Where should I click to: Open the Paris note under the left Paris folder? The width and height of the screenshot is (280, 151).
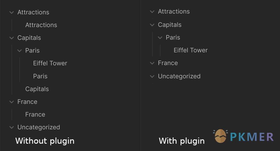40,76
